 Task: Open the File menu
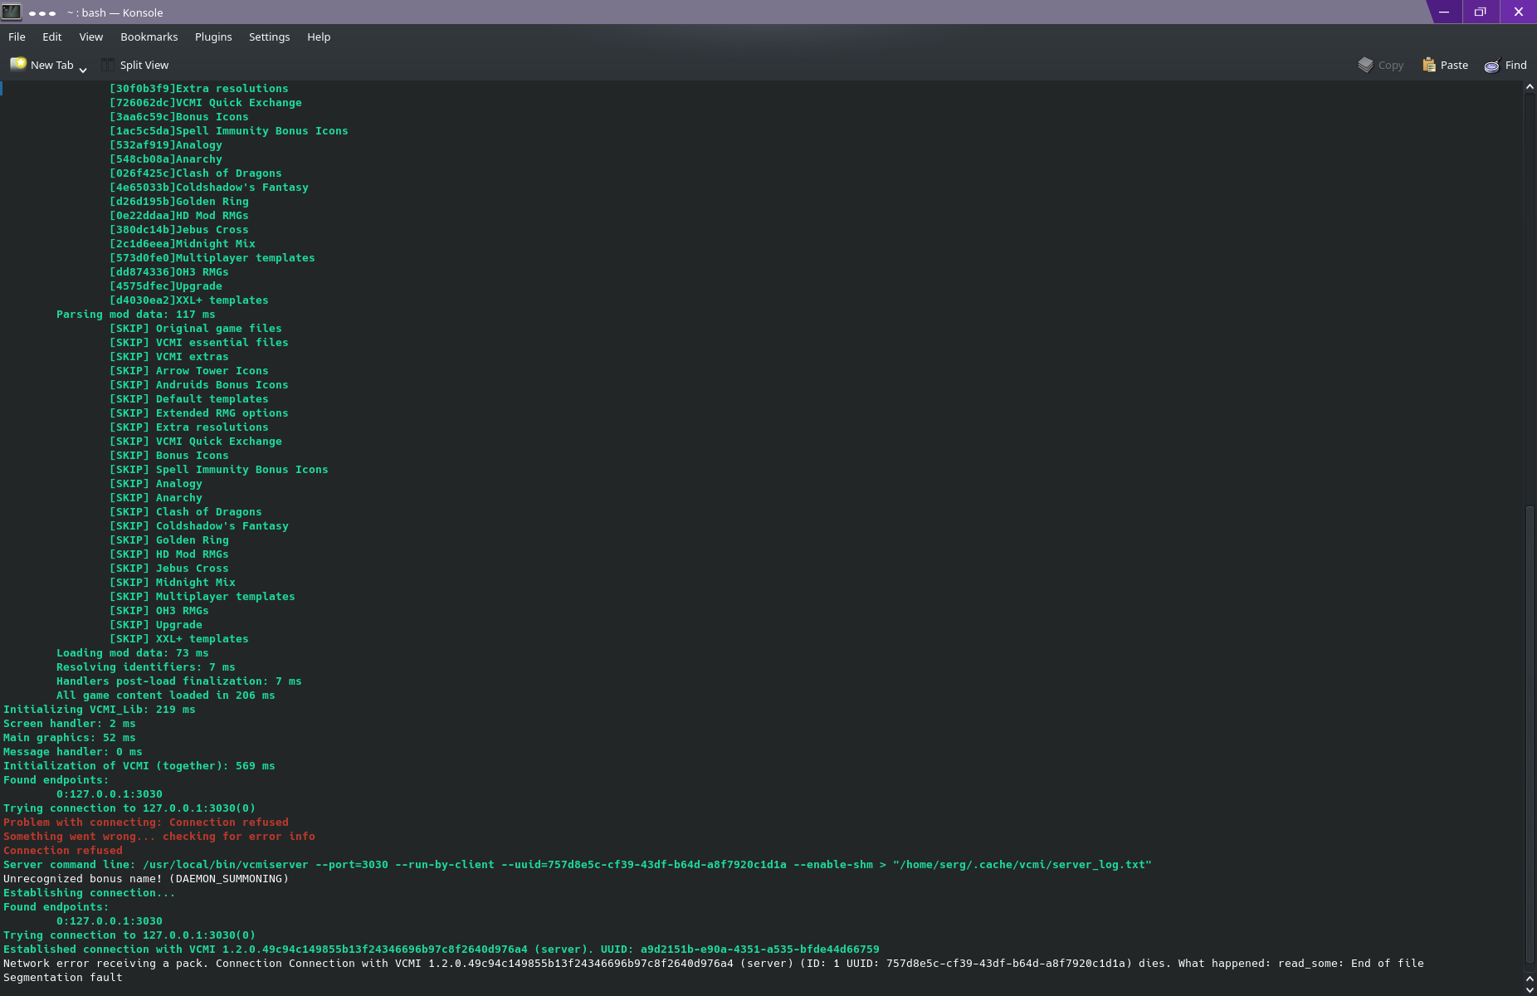coord(17,37)
